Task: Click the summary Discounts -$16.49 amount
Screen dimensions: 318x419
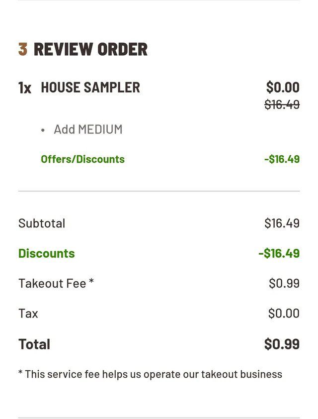Action: coord(279,253)
